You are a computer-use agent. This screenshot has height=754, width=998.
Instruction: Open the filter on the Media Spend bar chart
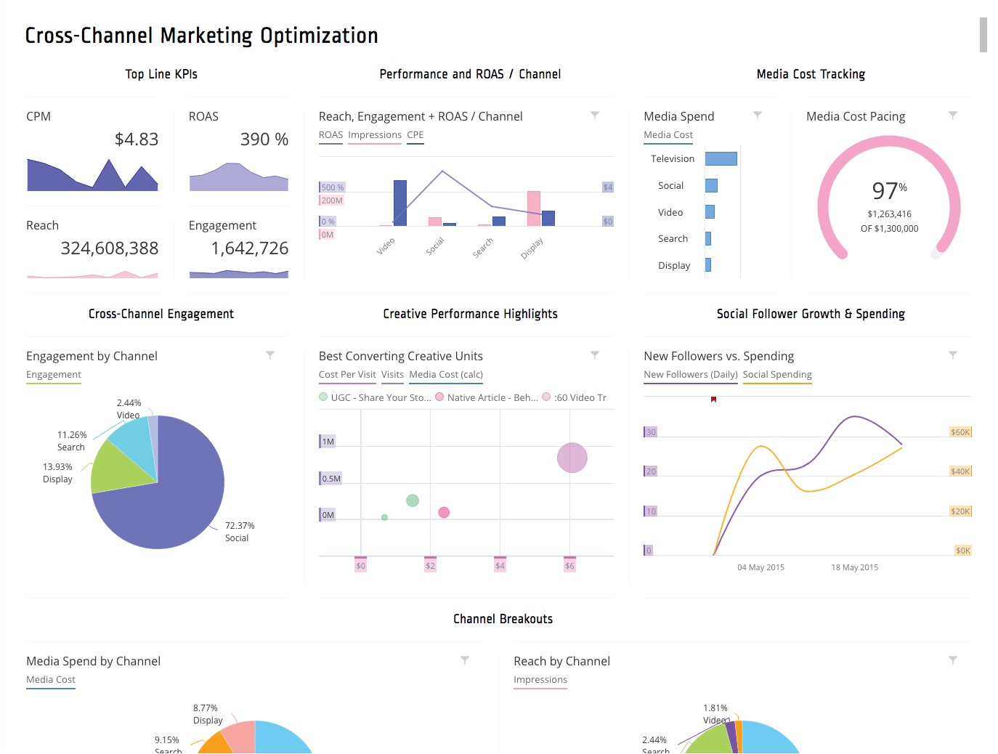pos(758,115)
